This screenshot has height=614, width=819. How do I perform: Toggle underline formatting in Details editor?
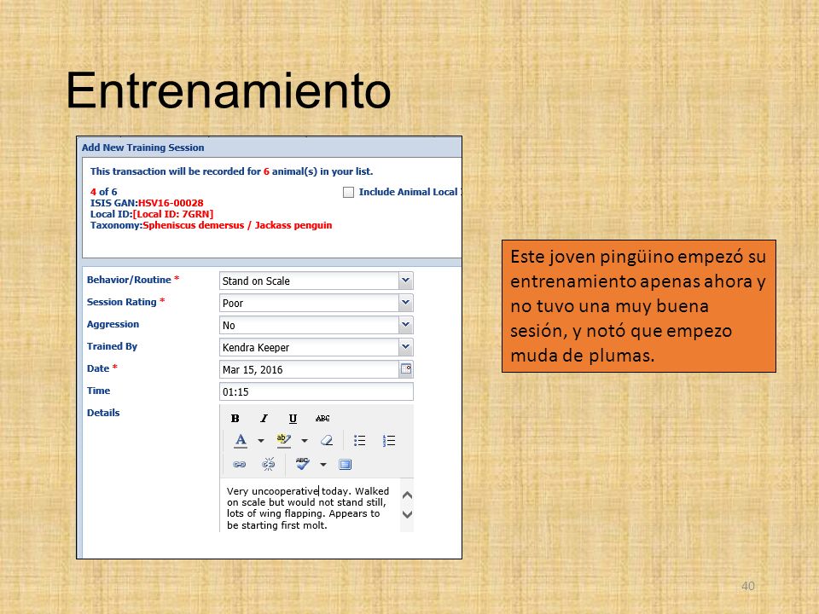tap(293, 418)
